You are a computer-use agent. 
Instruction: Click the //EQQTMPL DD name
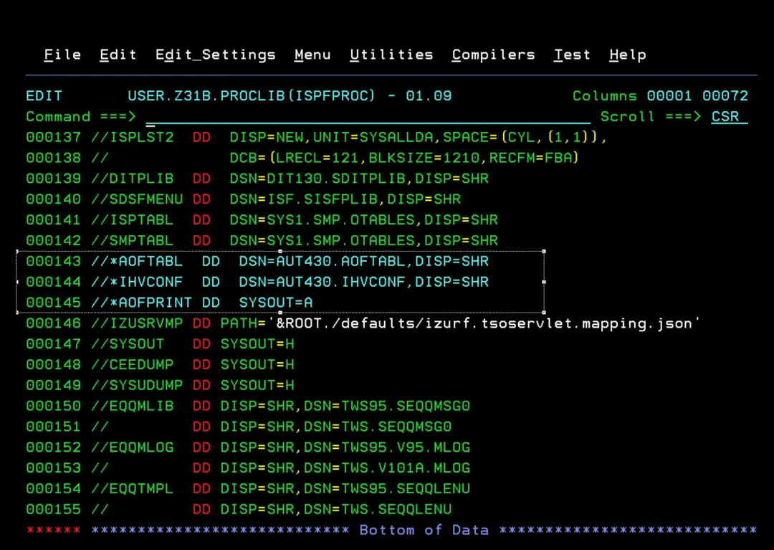133,489
